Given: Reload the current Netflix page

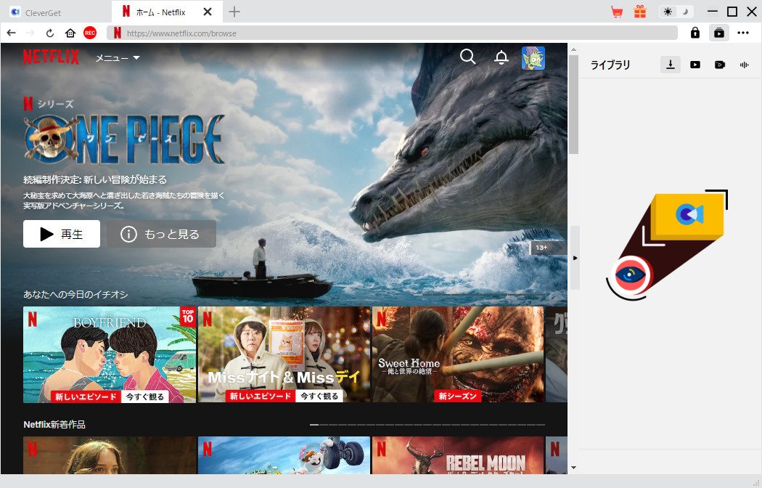Looking at the screenshot, I should [49, 33].
